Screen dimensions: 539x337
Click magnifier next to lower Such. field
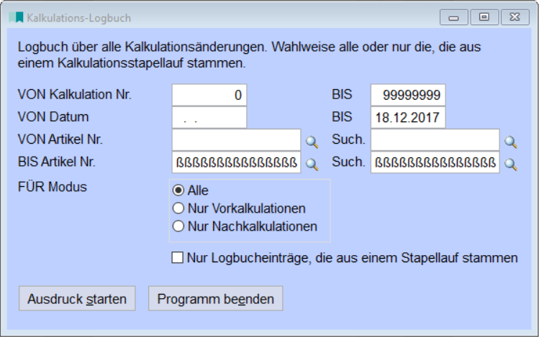coord(511,165)
